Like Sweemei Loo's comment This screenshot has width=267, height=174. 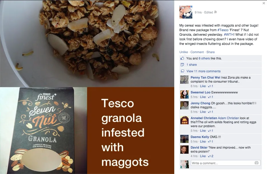pyautogui.click(x=203, y=97)
